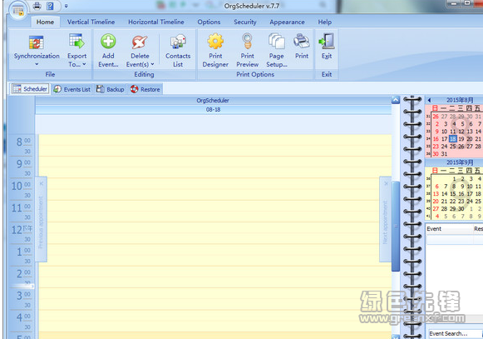The image size is (483, 339).
Task: Select the Scheduler view tab
Action: (30, 89)
